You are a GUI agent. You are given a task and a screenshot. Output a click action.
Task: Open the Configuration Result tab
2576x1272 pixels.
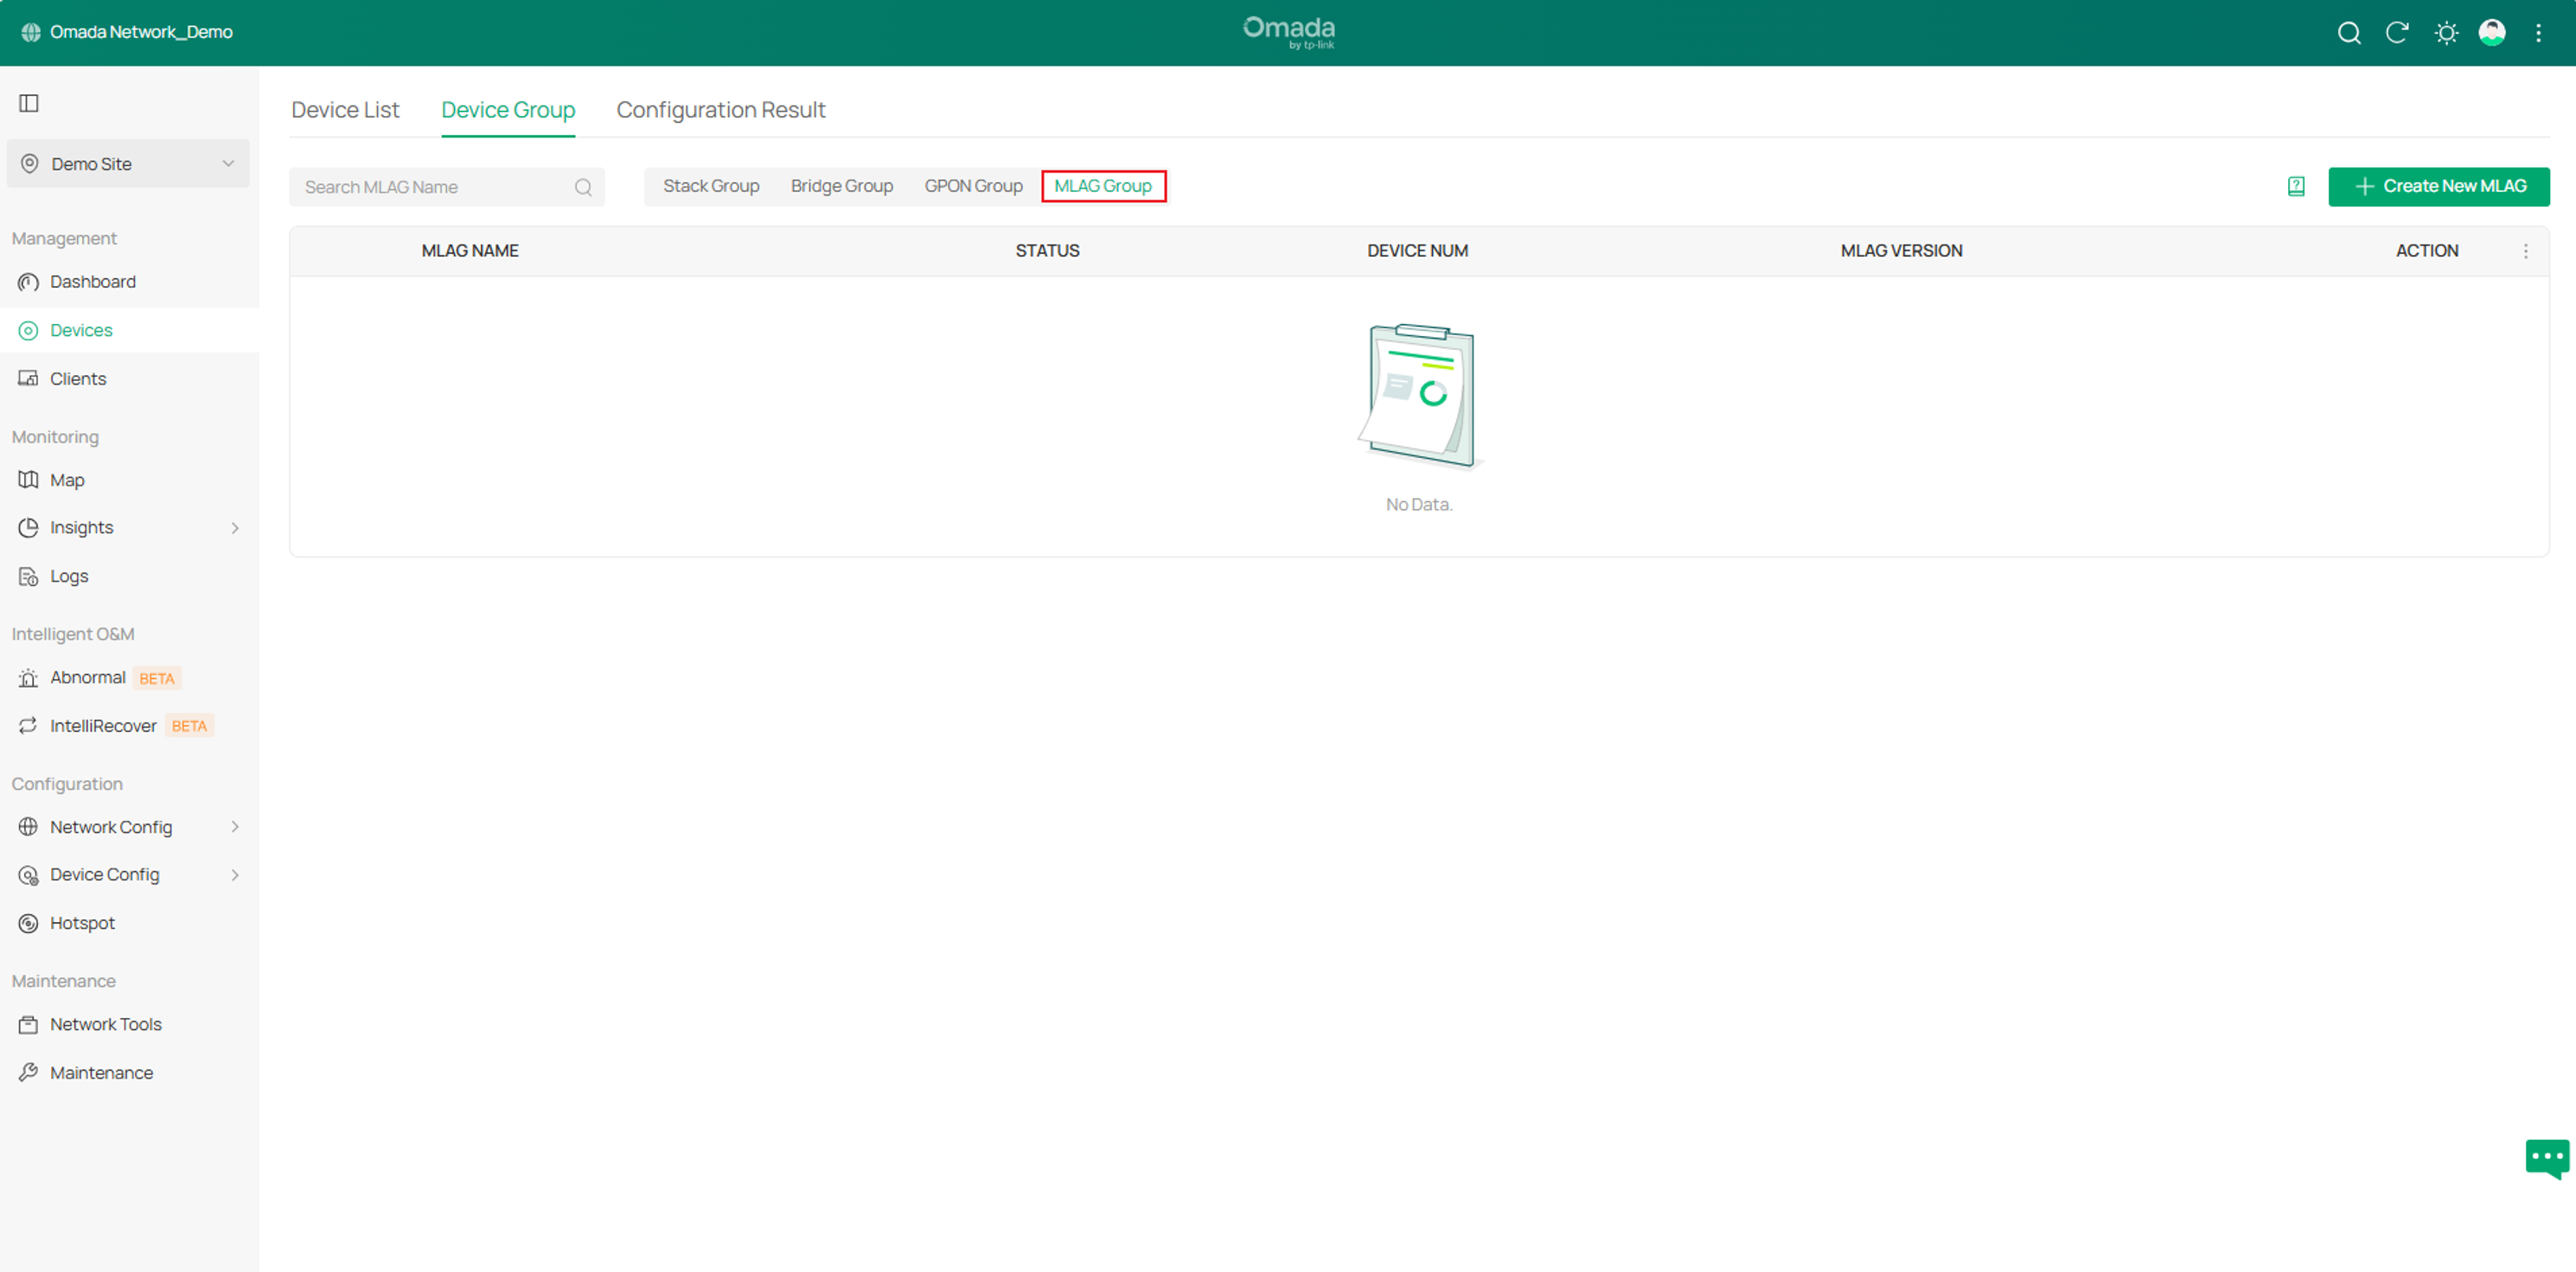(x=721, y=110)
